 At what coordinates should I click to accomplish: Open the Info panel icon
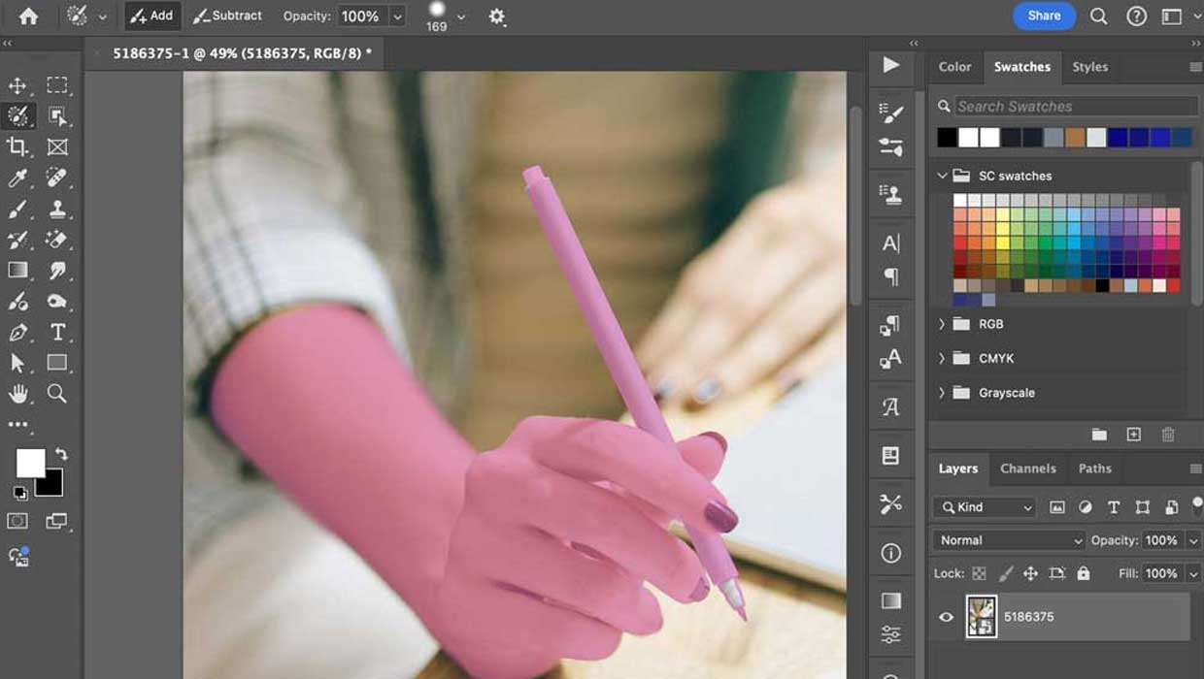890,553
